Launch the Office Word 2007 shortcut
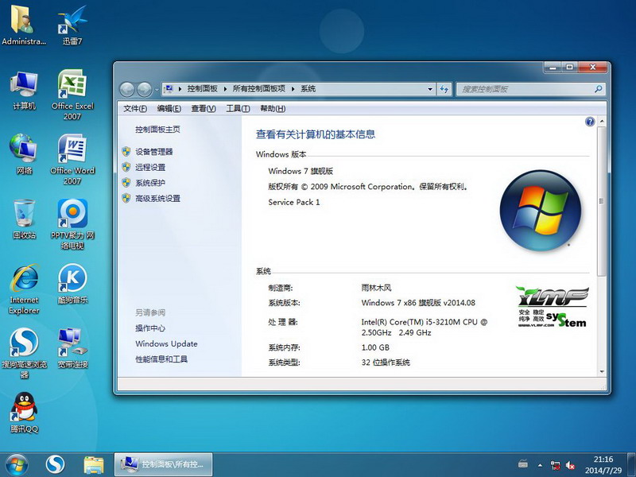Image resolution: width=636 pixels, height=477 pixels. coord(72,159)
